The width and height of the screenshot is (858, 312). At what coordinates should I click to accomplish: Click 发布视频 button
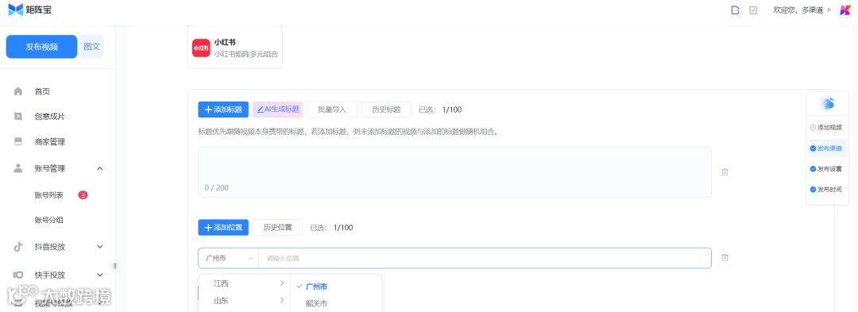click(x=41, y=47)
